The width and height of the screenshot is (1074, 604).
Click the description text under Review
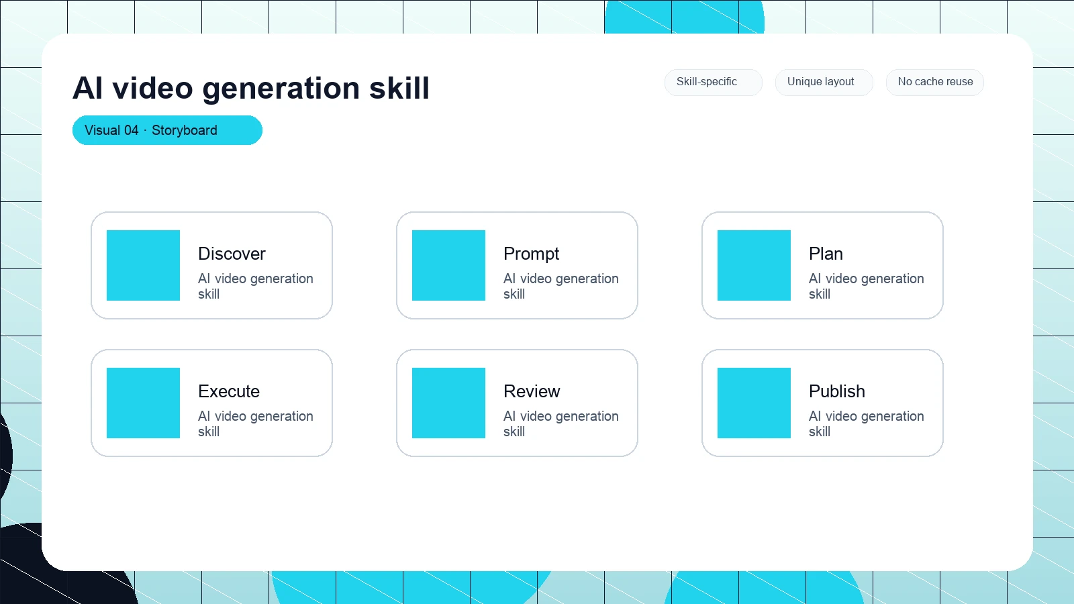(x=561, y=423)
